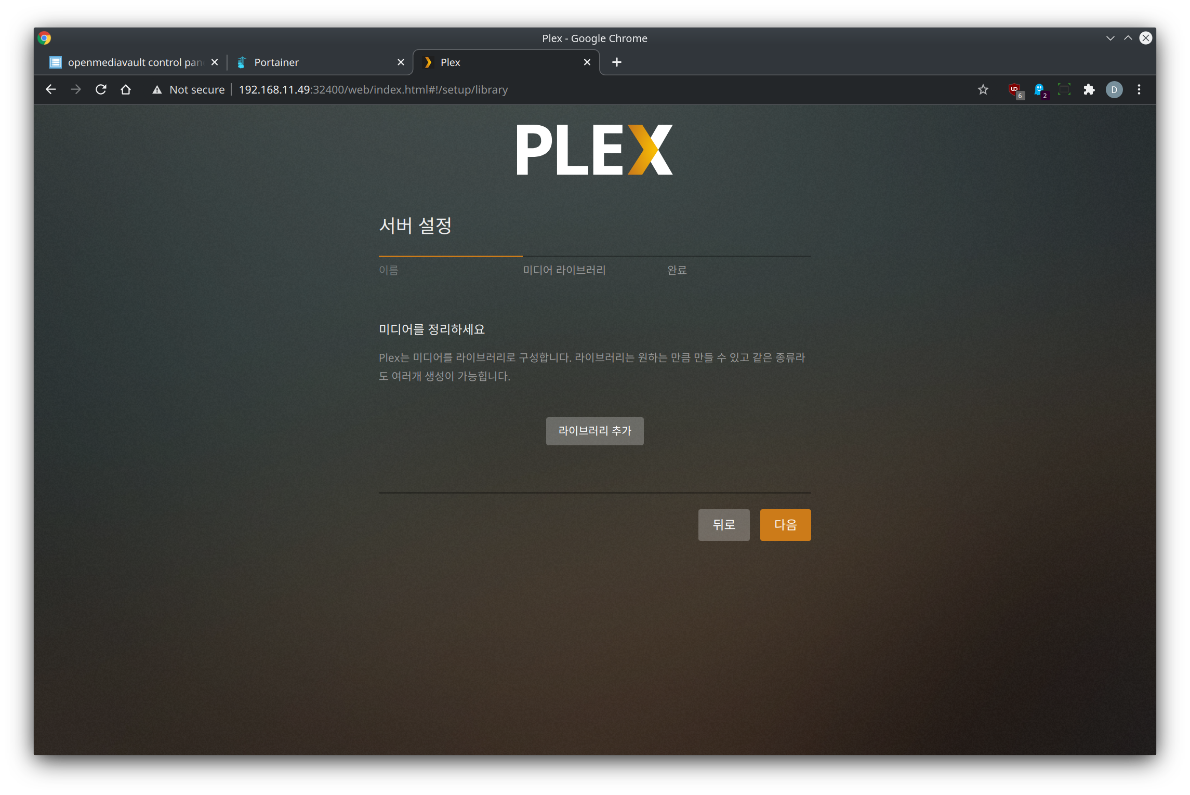Click the browser back arrow
Screen dimensions: 1190x795
tap(51, 89)
